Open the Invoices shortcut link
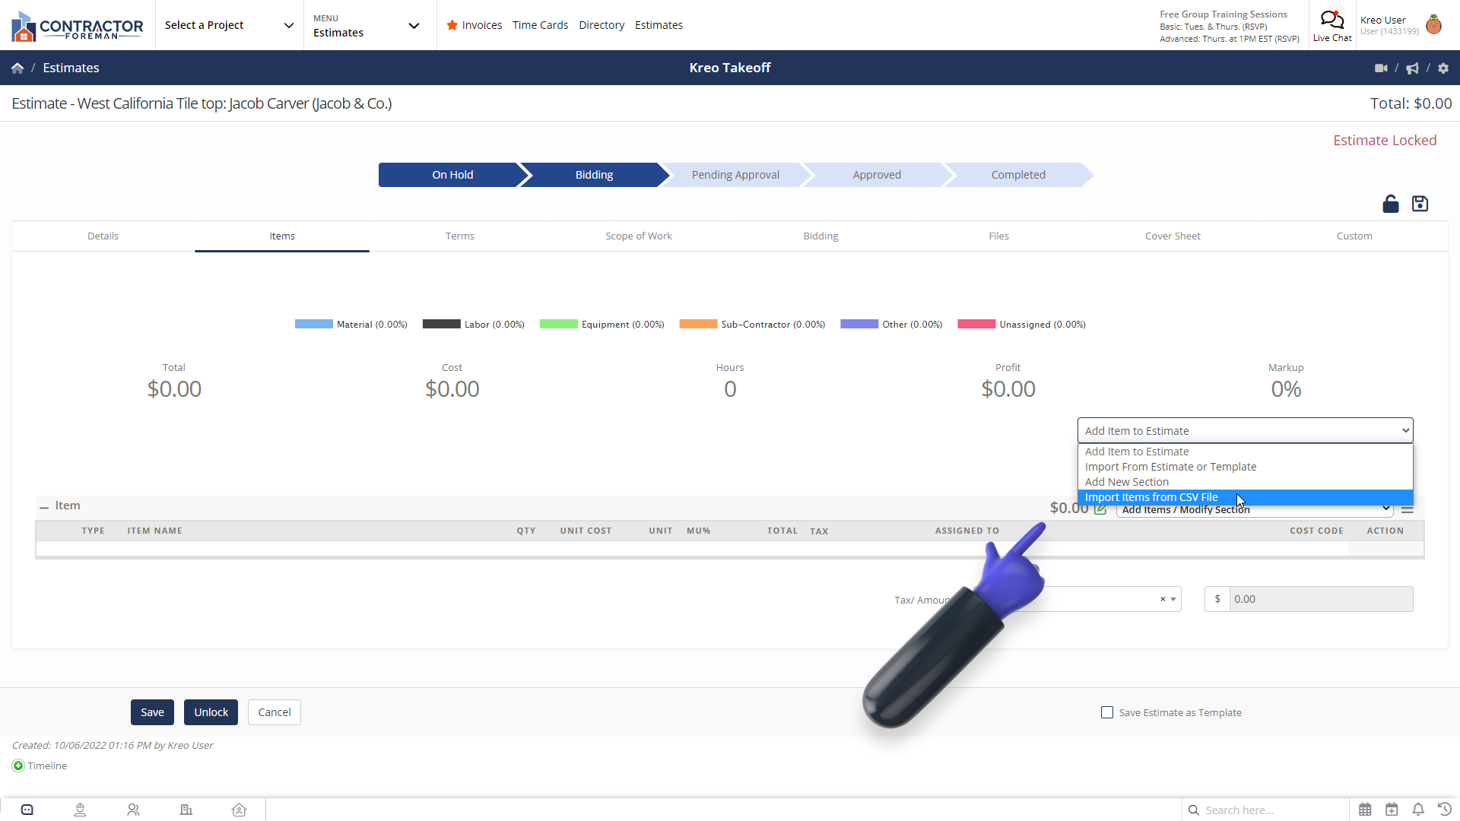 coord(482,25)
